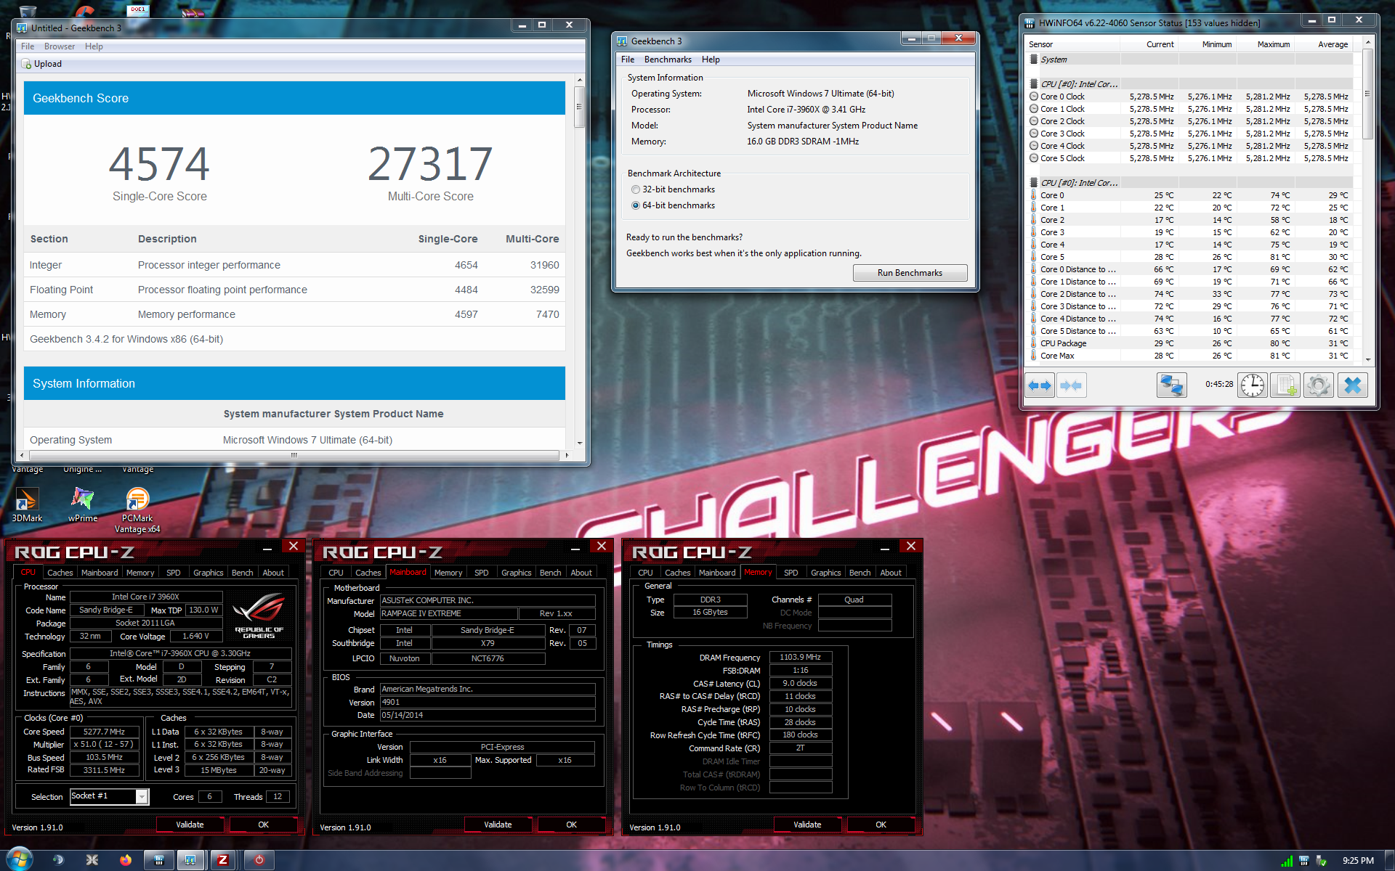Open Help menu in Geekbench results window
1395x871 pixels.
pos(94,46)
